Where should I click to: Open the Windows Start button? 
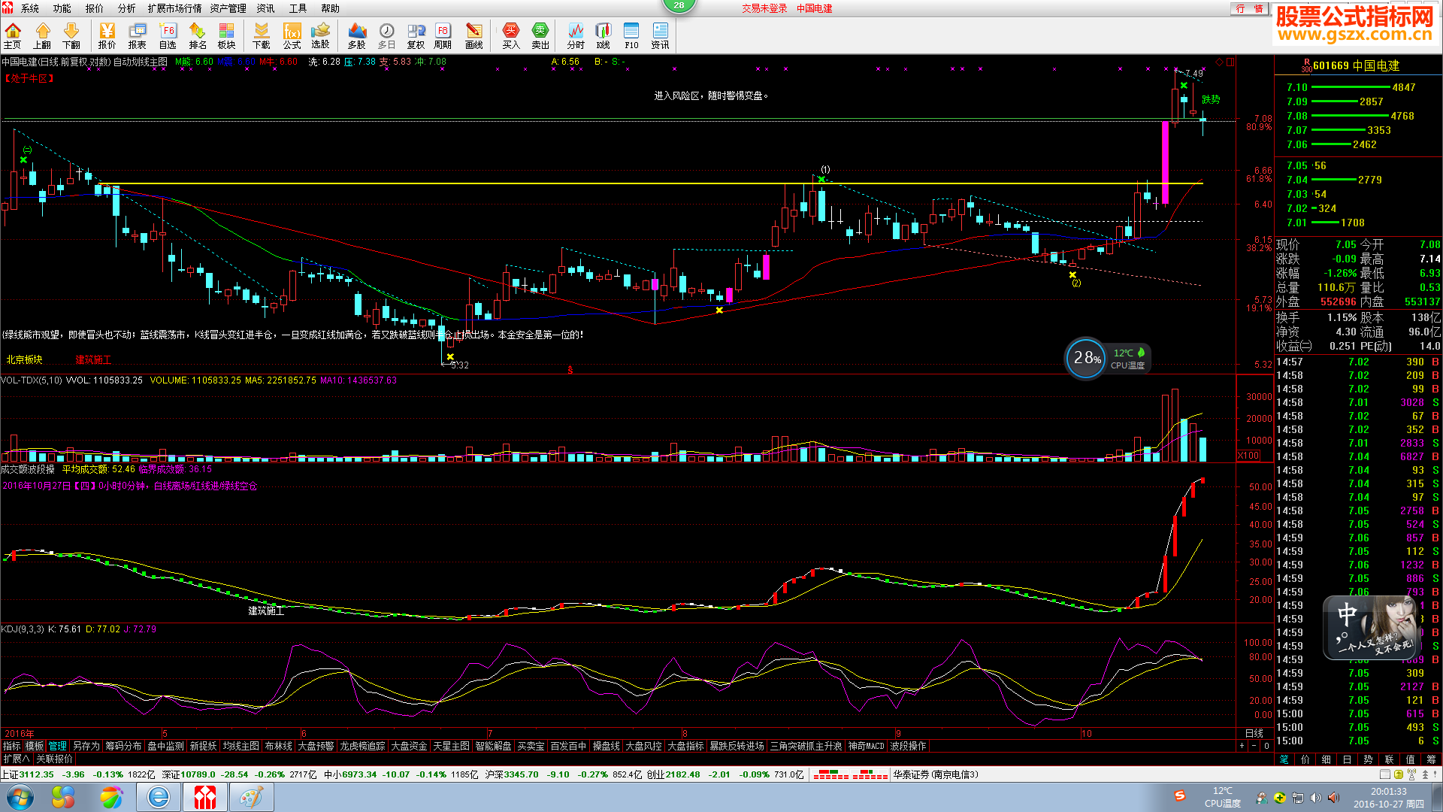[20, 797]
